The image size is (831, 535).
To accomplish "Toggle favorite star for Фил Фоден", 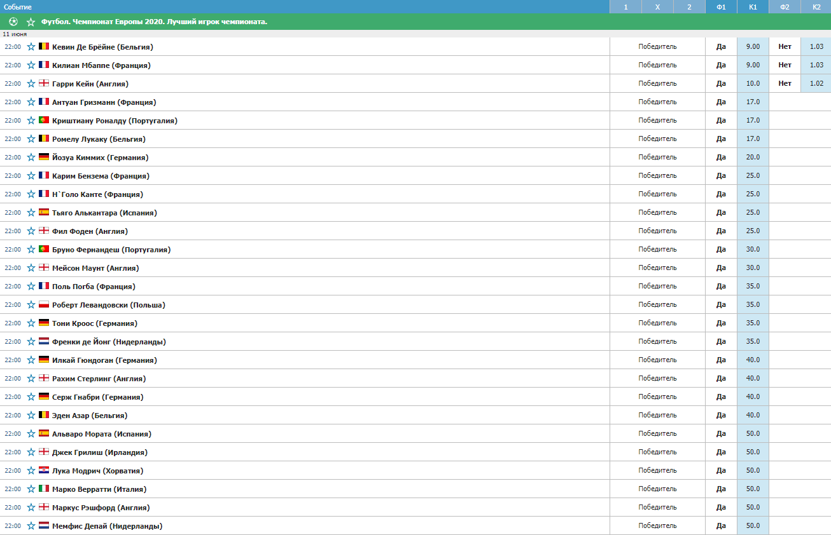I will click(31, 231).
